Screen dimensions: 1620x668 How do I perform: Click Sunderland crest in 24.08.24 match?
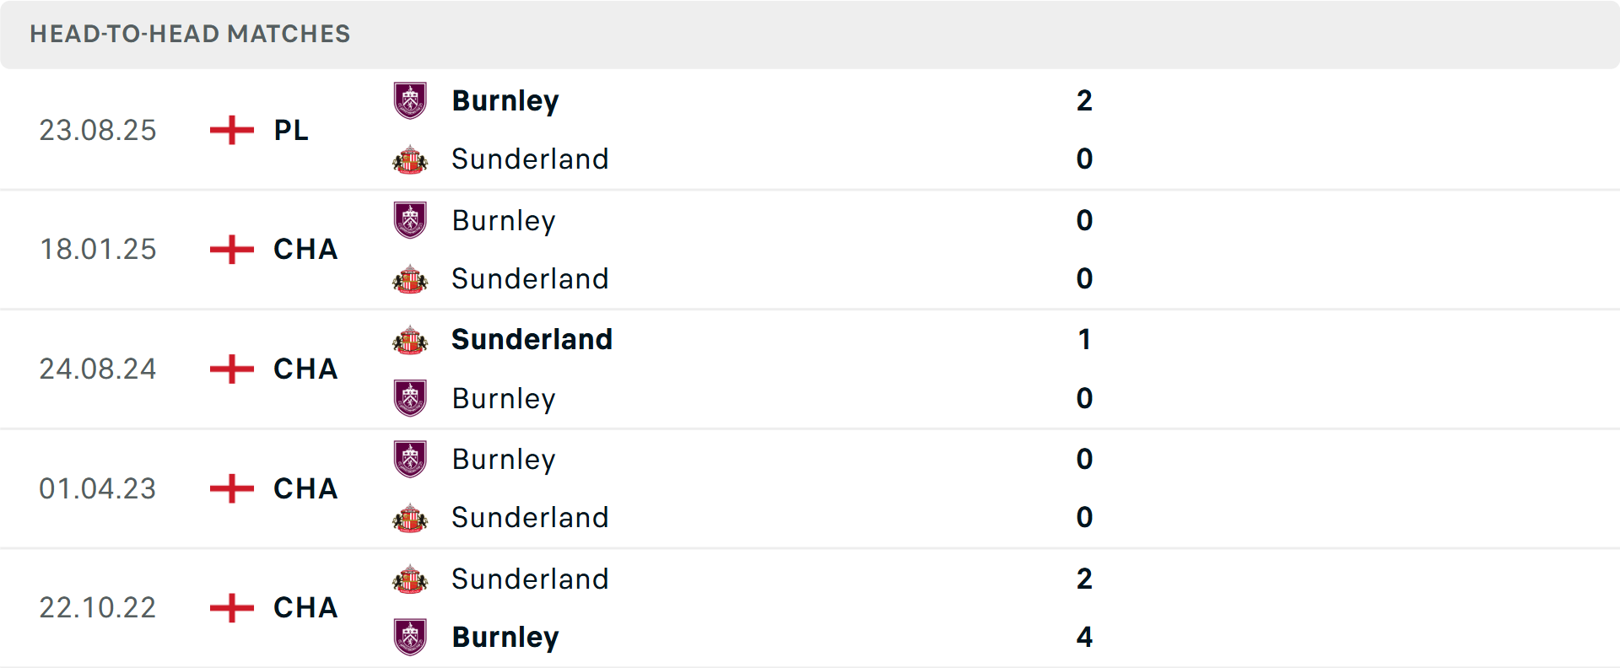(x=410, y=340)
